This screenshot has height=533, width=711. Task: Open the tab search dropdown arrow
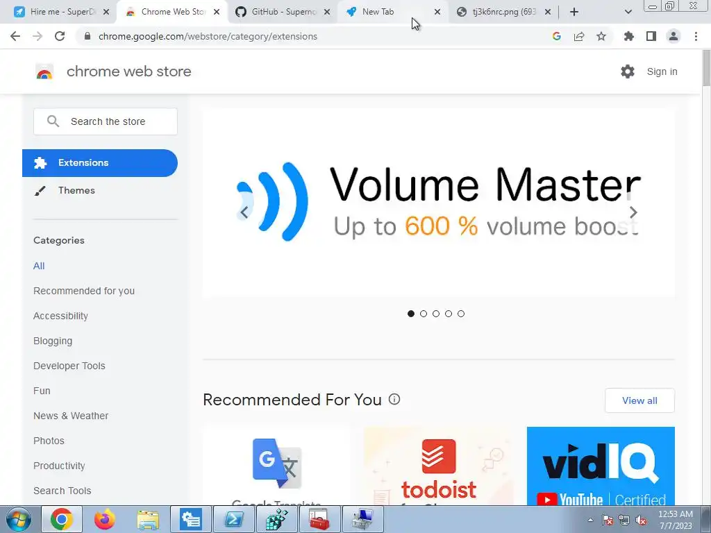(x=628, y=12)
